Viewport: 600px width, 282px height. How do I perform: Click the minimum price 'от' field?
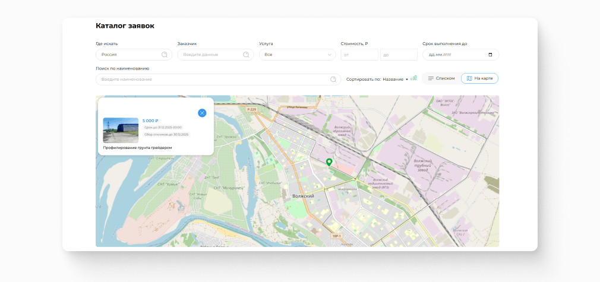click(x=359, y=55)
